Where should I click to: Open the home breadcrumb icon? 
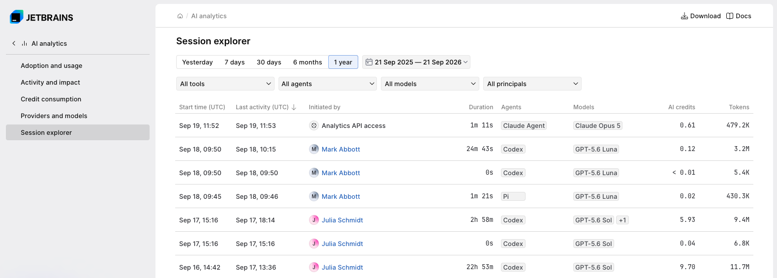[180, 16]
